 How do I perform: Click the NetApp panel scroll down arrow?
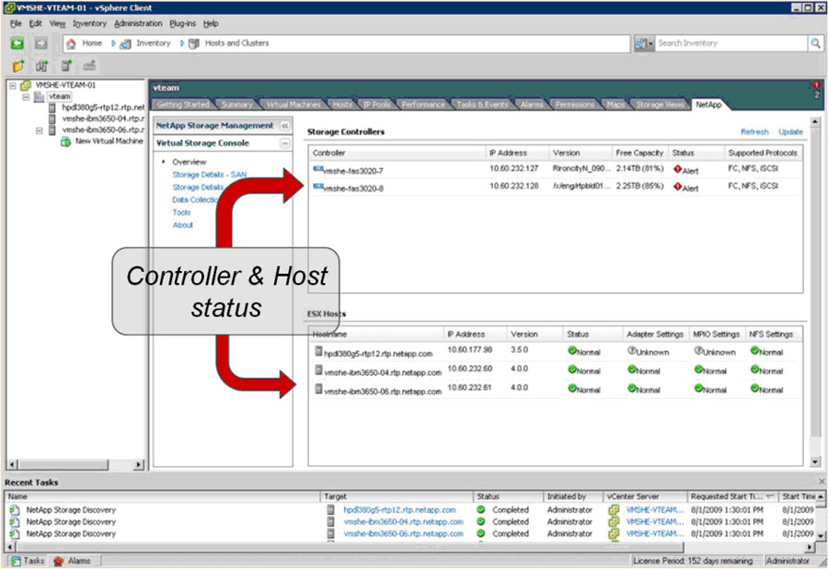pos(815,461)
